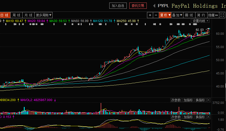Open the 设置均线 moving average settings
This screenshot has height=131, width=226.
(200, 21)
